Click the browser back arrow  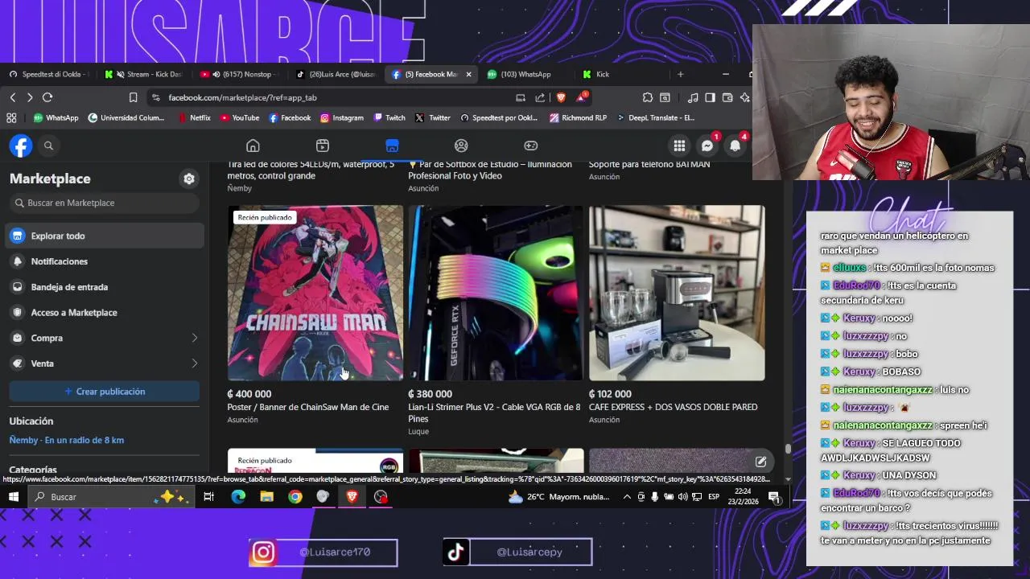(13, 97)
